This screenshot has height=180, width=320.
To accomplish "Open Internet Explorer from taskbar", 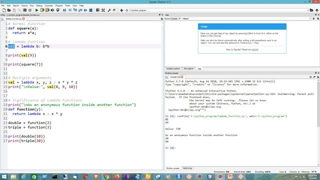I will [x=23, y=176].
